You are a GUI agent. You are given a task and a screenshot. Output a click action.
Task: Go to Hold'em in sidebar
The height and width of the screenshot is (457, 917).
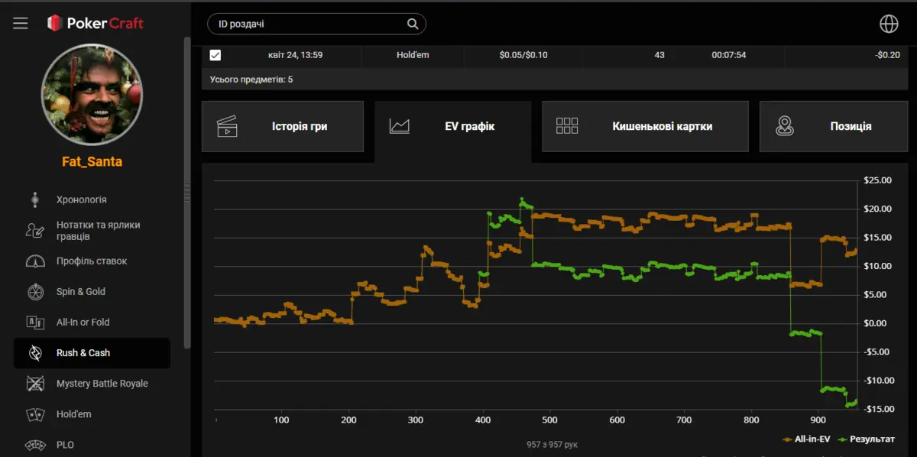[x=73, y=414]
